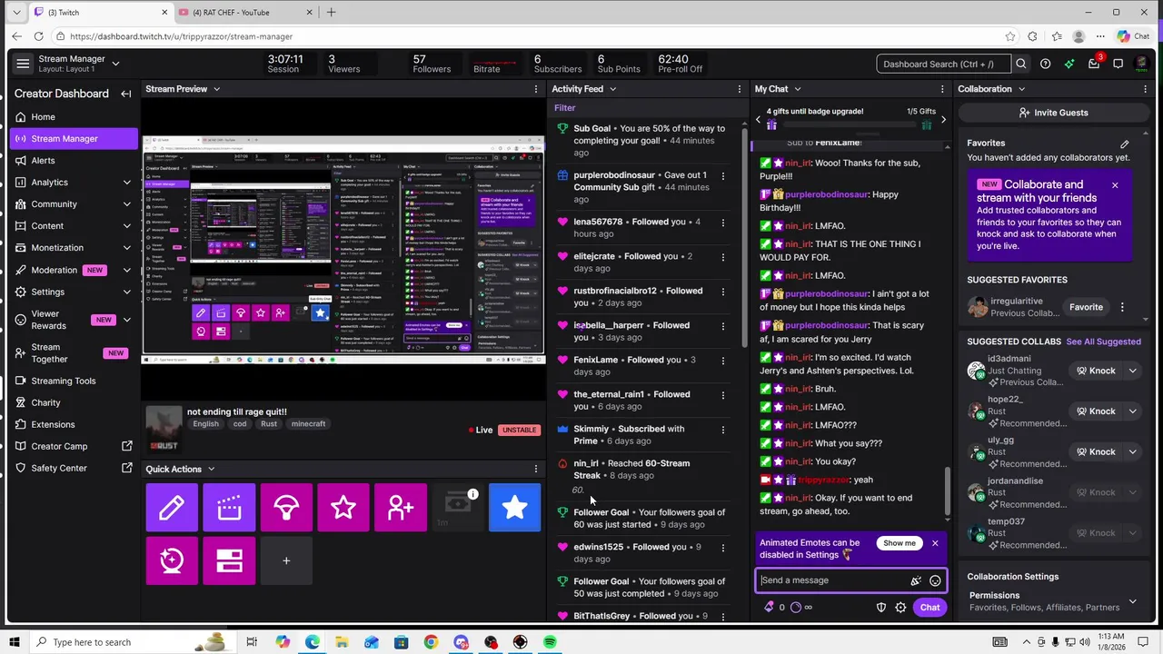
Task: Dismiss the Animated Emotes notice
Action: pos(935,543)
